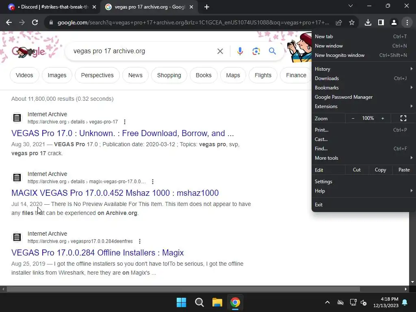This screenshot has width=416, height=312.
Task: Open Downloads from Chrome menu
Action: point(364,78)
